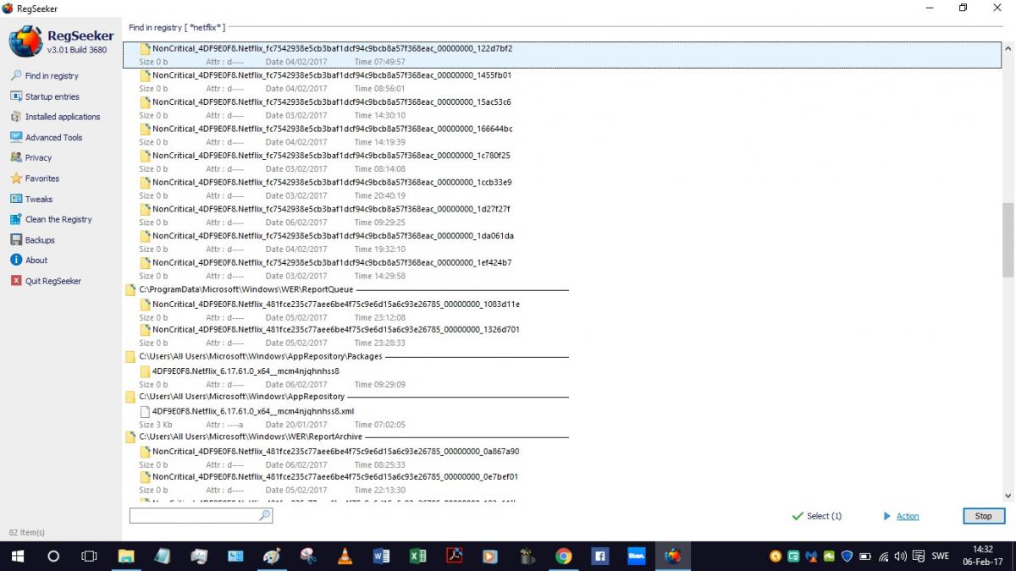Click the Backups floppy disk icon
The width and height of the screenshot is (1016, 571).
click(x=16, y=240)
